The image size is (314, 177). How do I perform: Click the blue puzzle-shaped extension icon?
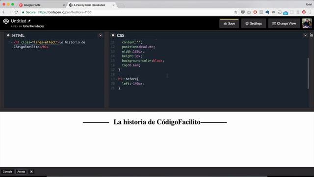click(x=267, y=12)
